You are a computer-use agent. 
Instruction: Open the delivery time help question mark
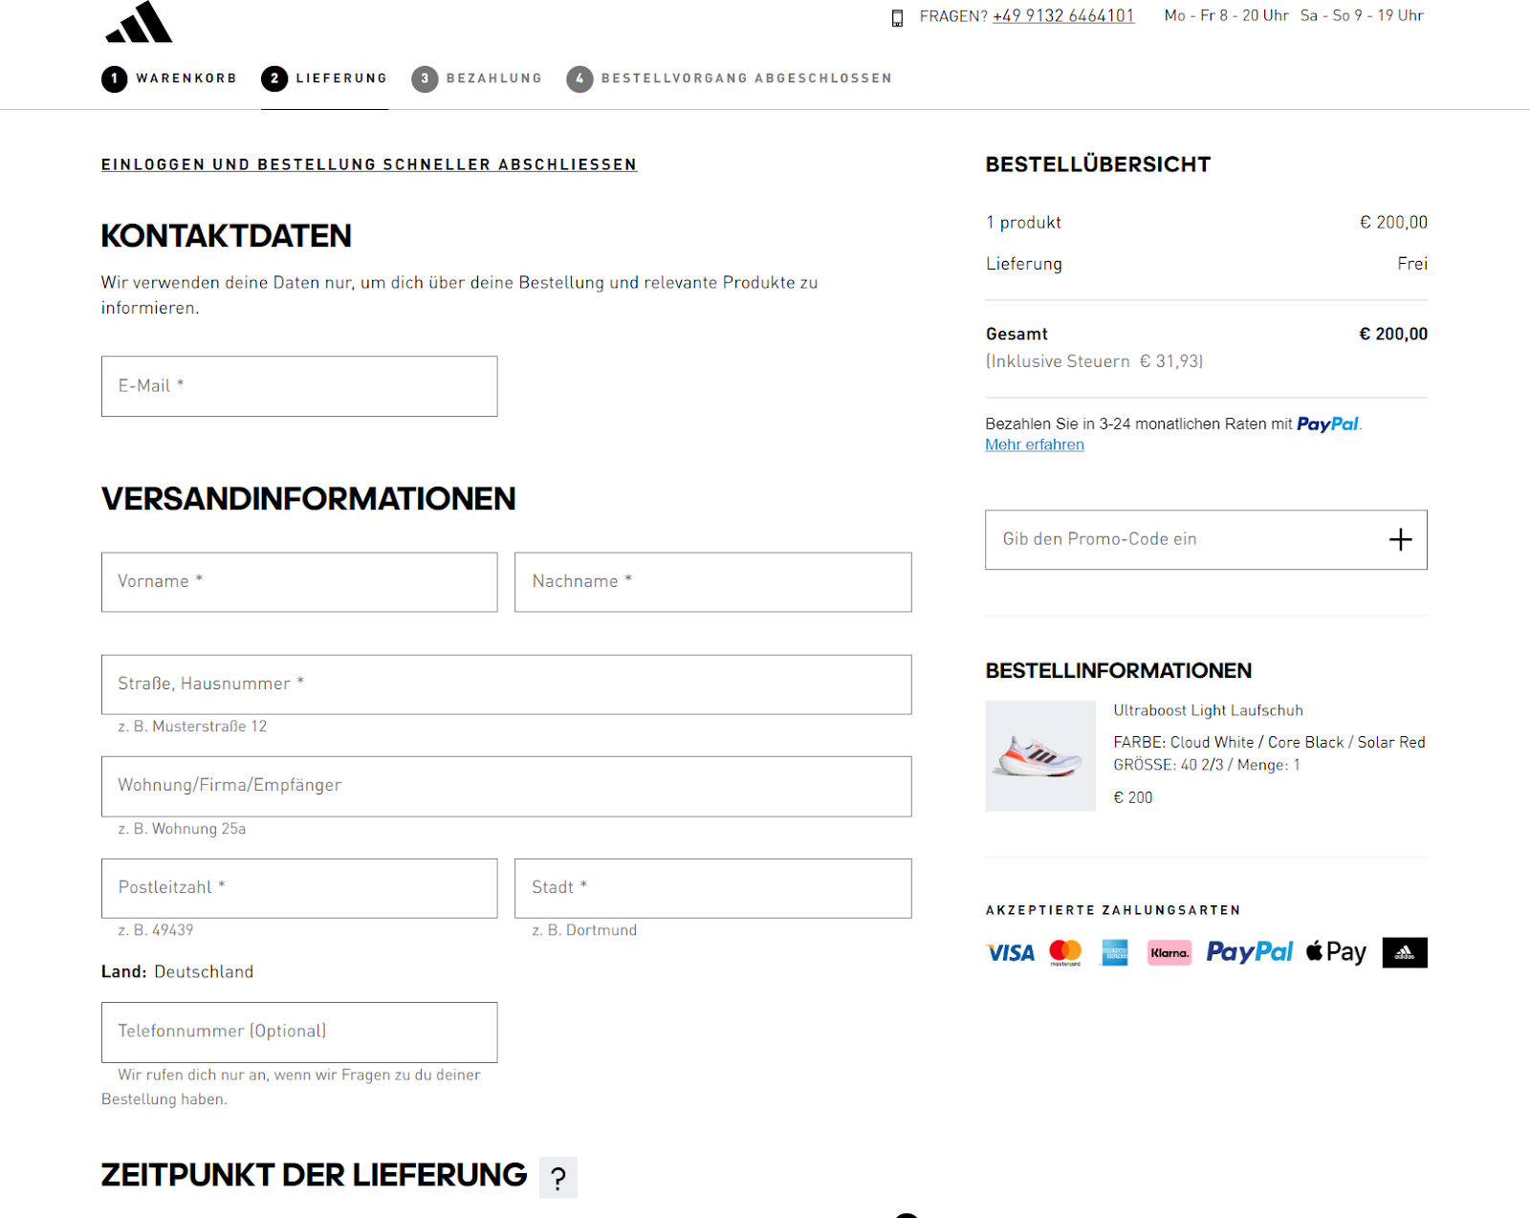[558, 1178]
